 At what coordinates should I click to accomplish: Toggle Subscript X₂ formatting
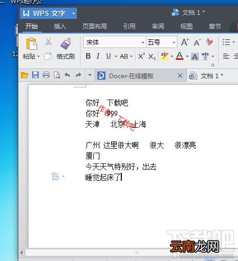pyautogui.click(x=152, y=56)
